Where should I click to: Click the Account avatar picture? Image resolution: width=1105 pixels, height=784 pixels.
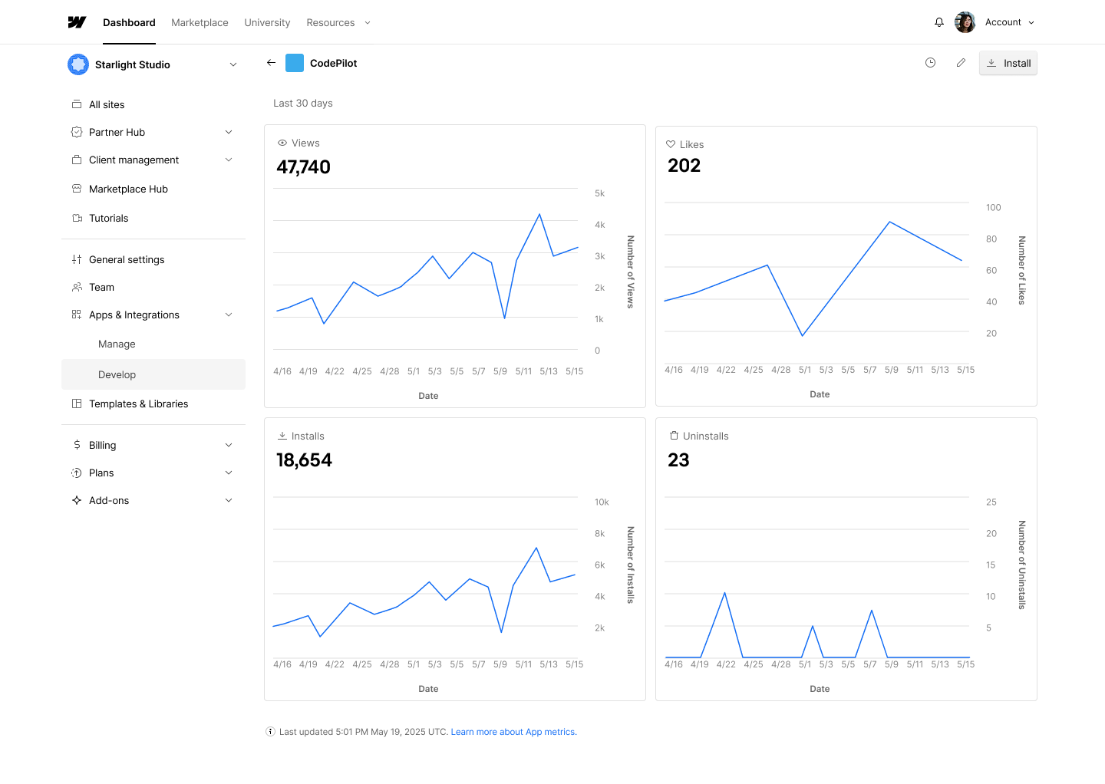(x=965, y=21)
